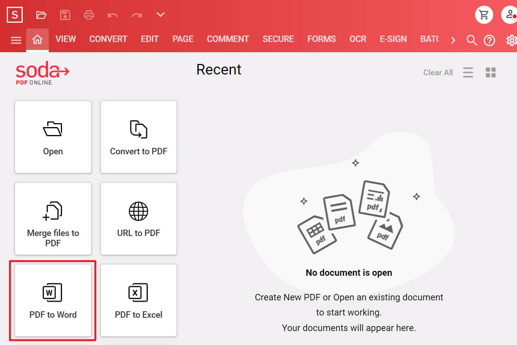Choose the Merge files to PDF tile
This screenshot has height=345, width=517.
click(x=53, y=219)
